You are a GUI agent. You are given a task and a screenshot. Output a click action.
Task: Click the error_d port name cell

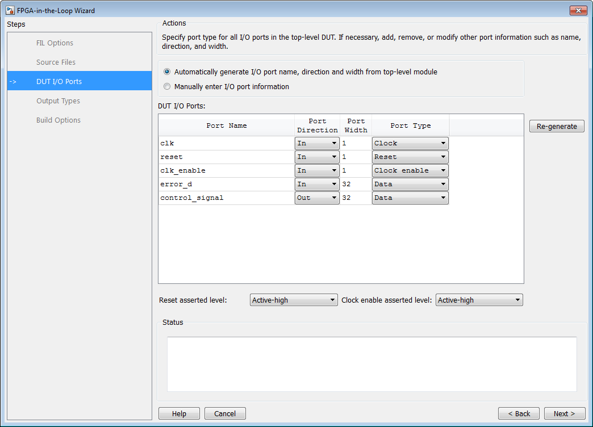pos(226,185)
